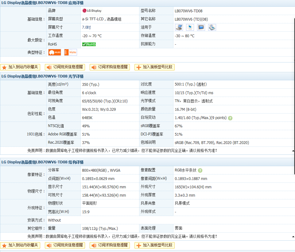Click 加入面板型号比较 button under 应用详情 section
Image resolution: width=295 pixels, height=252 pixels.
(154, 67)
